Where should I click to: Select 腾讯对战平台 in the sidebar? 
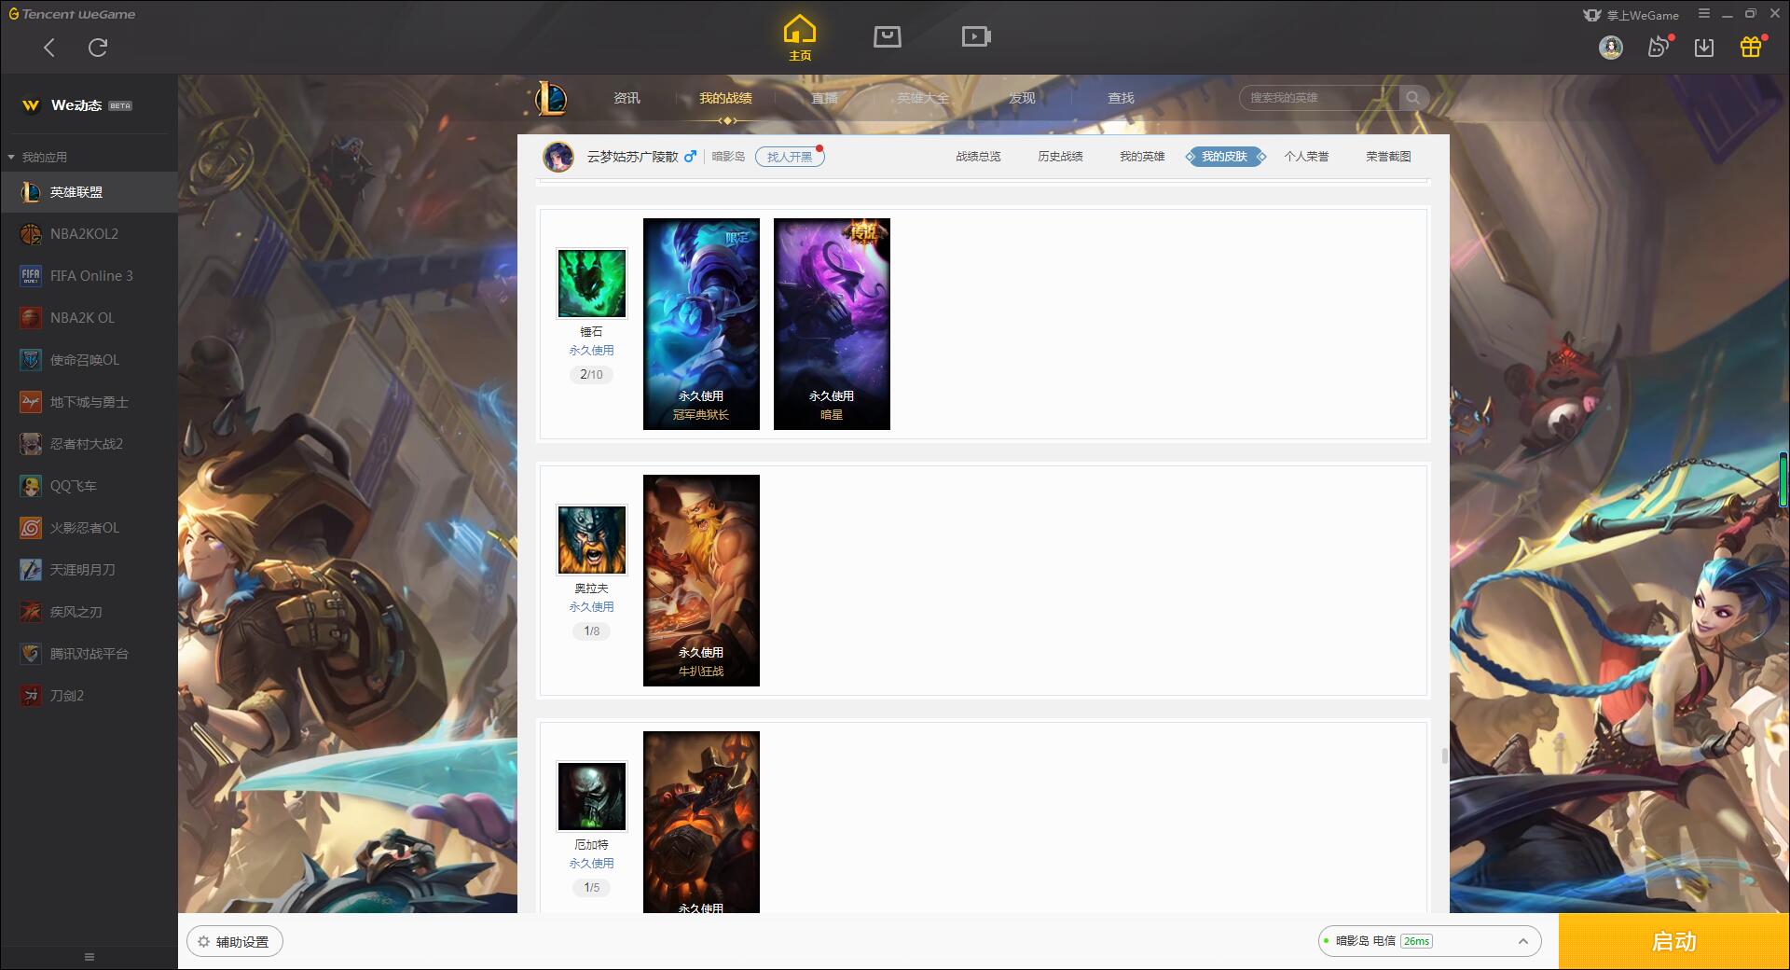coord(89,654)
